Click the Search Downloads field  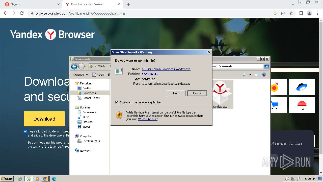(x=237, y=66)
